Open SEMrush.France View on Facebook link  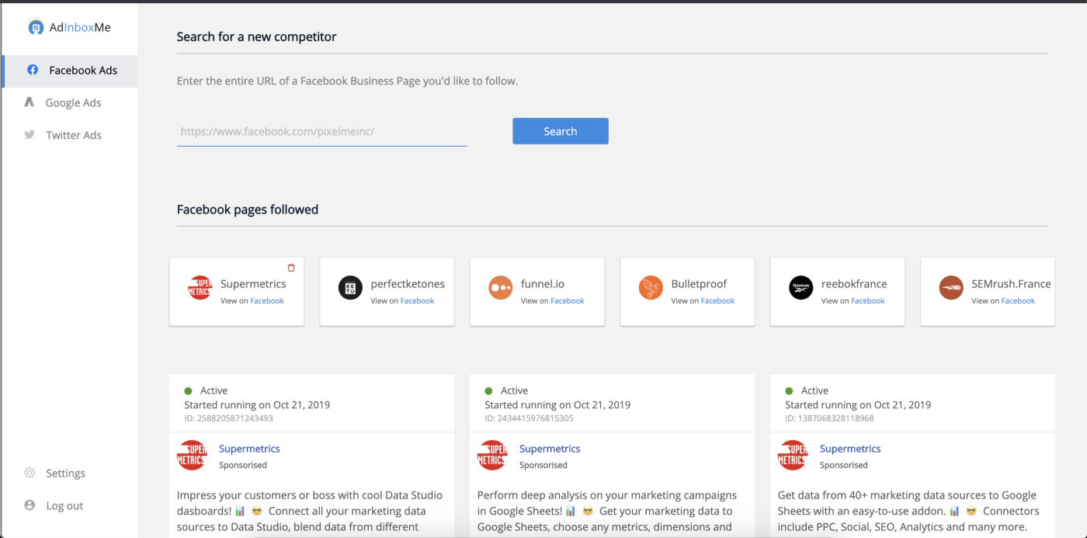tap(1018, 301)
